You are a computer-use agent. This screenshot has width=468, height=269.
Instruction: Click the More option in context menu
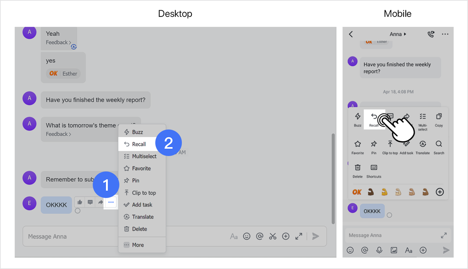click(137, 245)
